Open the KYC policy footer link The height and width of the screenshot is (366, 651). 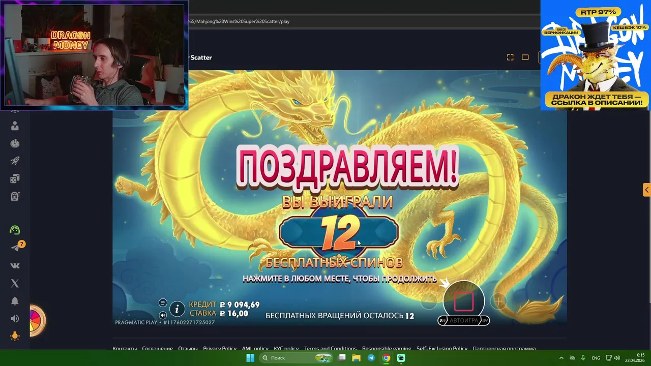click(x=286, y=349)
